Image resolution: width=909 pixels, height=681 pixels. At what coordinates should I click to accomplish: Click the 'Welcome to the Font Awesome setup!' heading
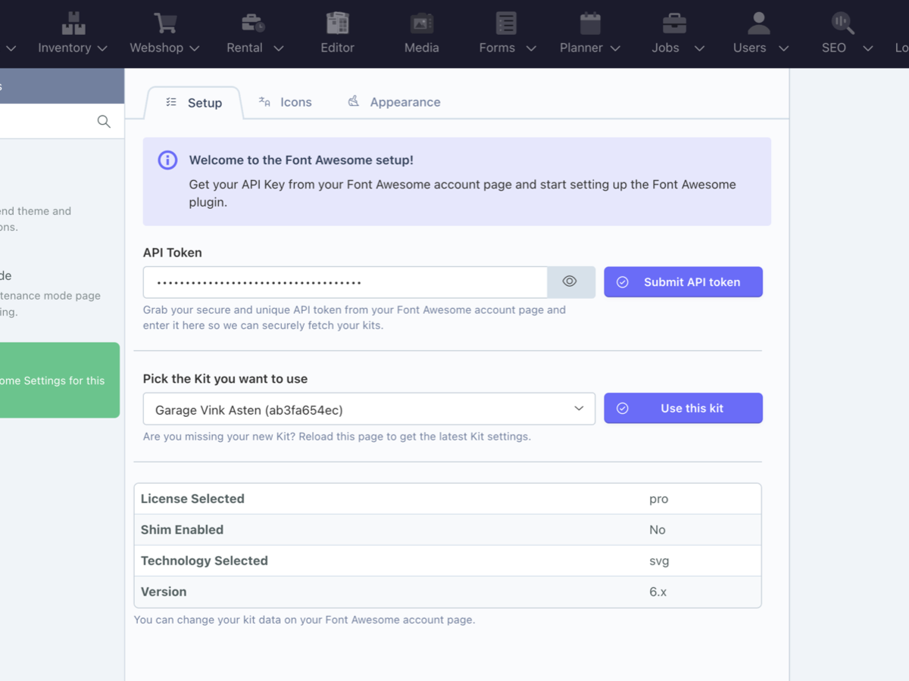[x=301, y=160]
